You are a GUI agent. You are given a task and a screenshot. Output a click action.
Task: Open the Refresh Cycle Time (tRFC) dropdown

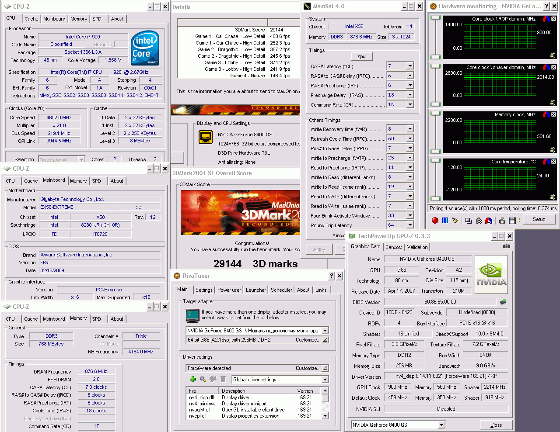point(410,138)
